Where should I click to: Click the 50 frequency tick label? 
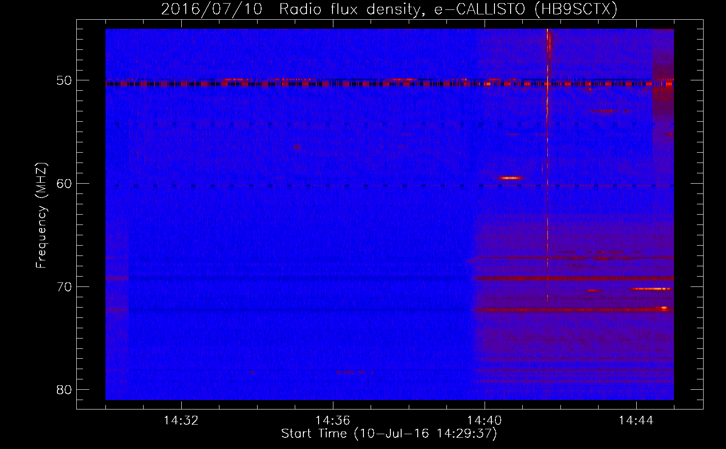(64, 80)
